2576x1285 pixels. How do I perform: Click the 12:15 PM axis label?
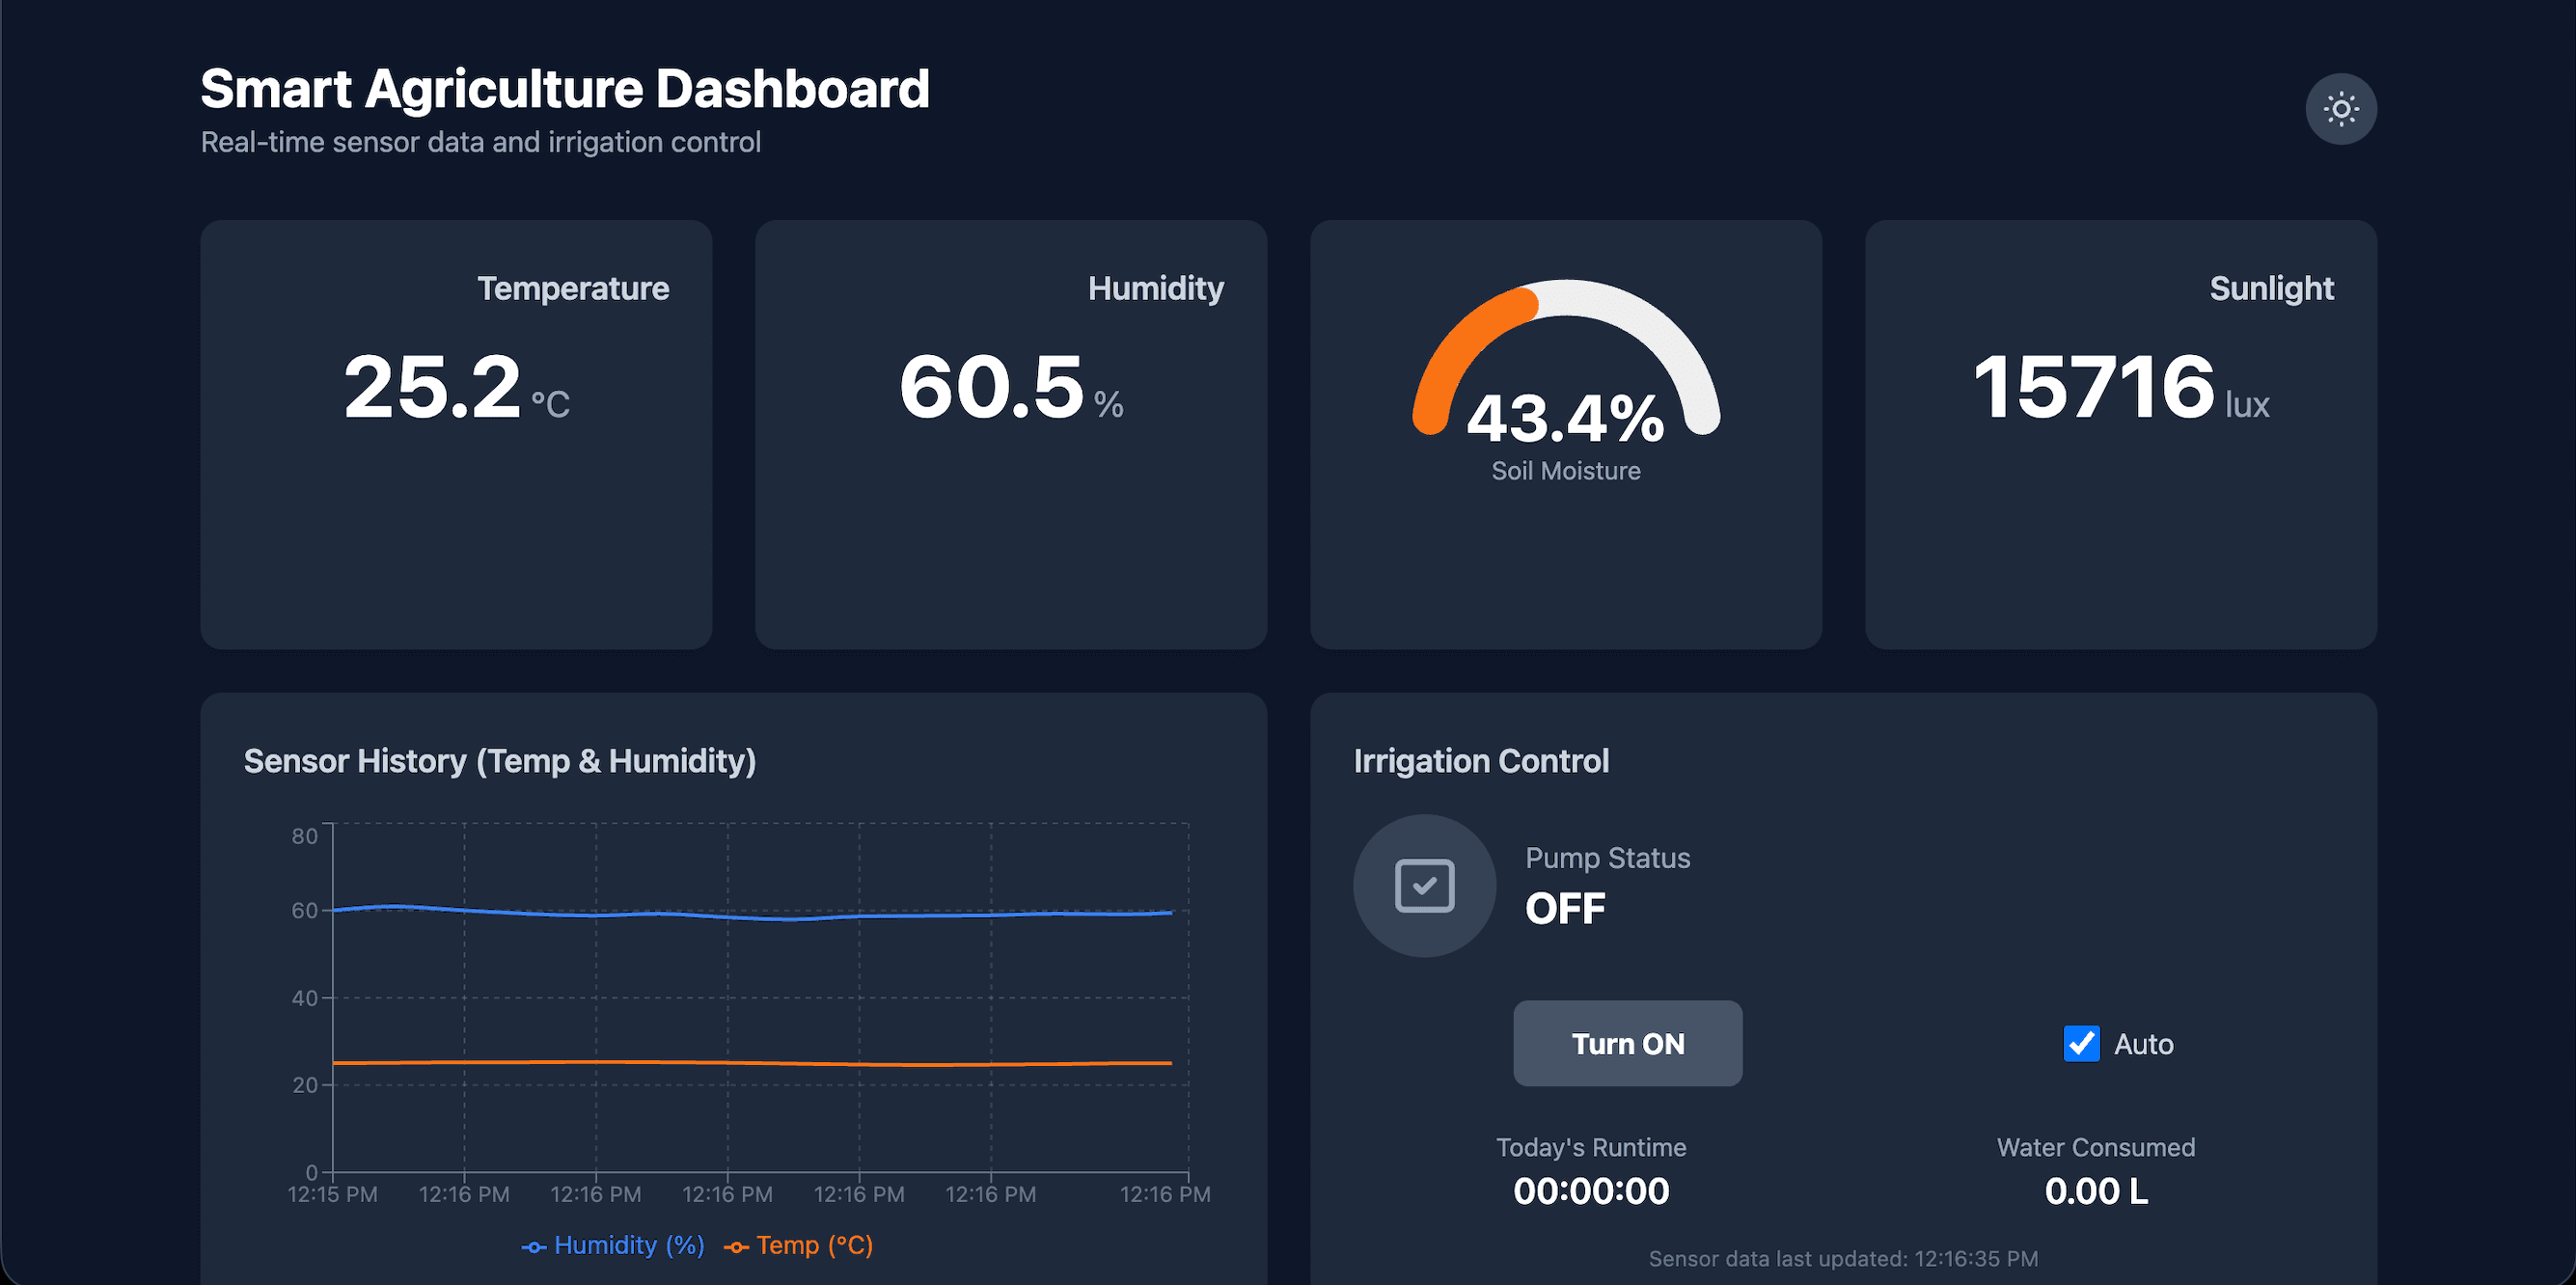click(332, 1194)
